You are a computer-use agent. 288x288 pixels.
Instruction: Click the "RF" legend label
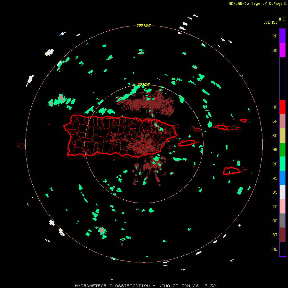[275, 36]
